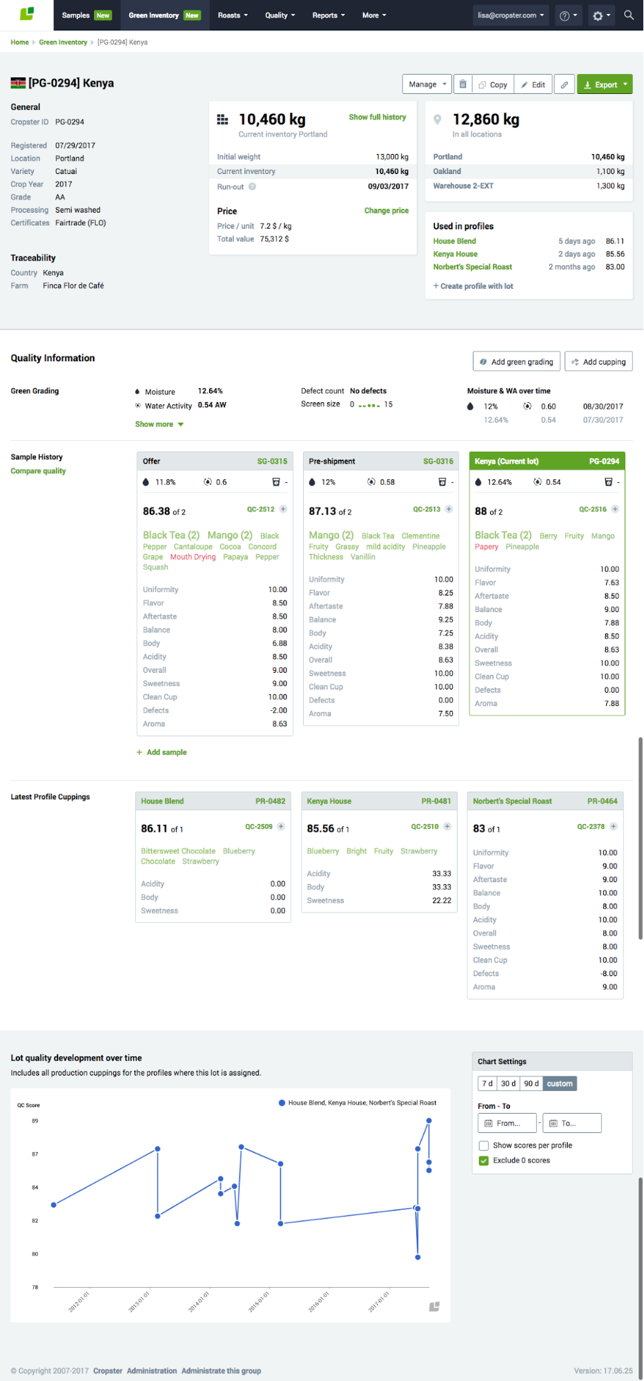Click Create profile with lot link
Image resolution: width=644 pixels, height=1381 pixels.
coord(473,286)
